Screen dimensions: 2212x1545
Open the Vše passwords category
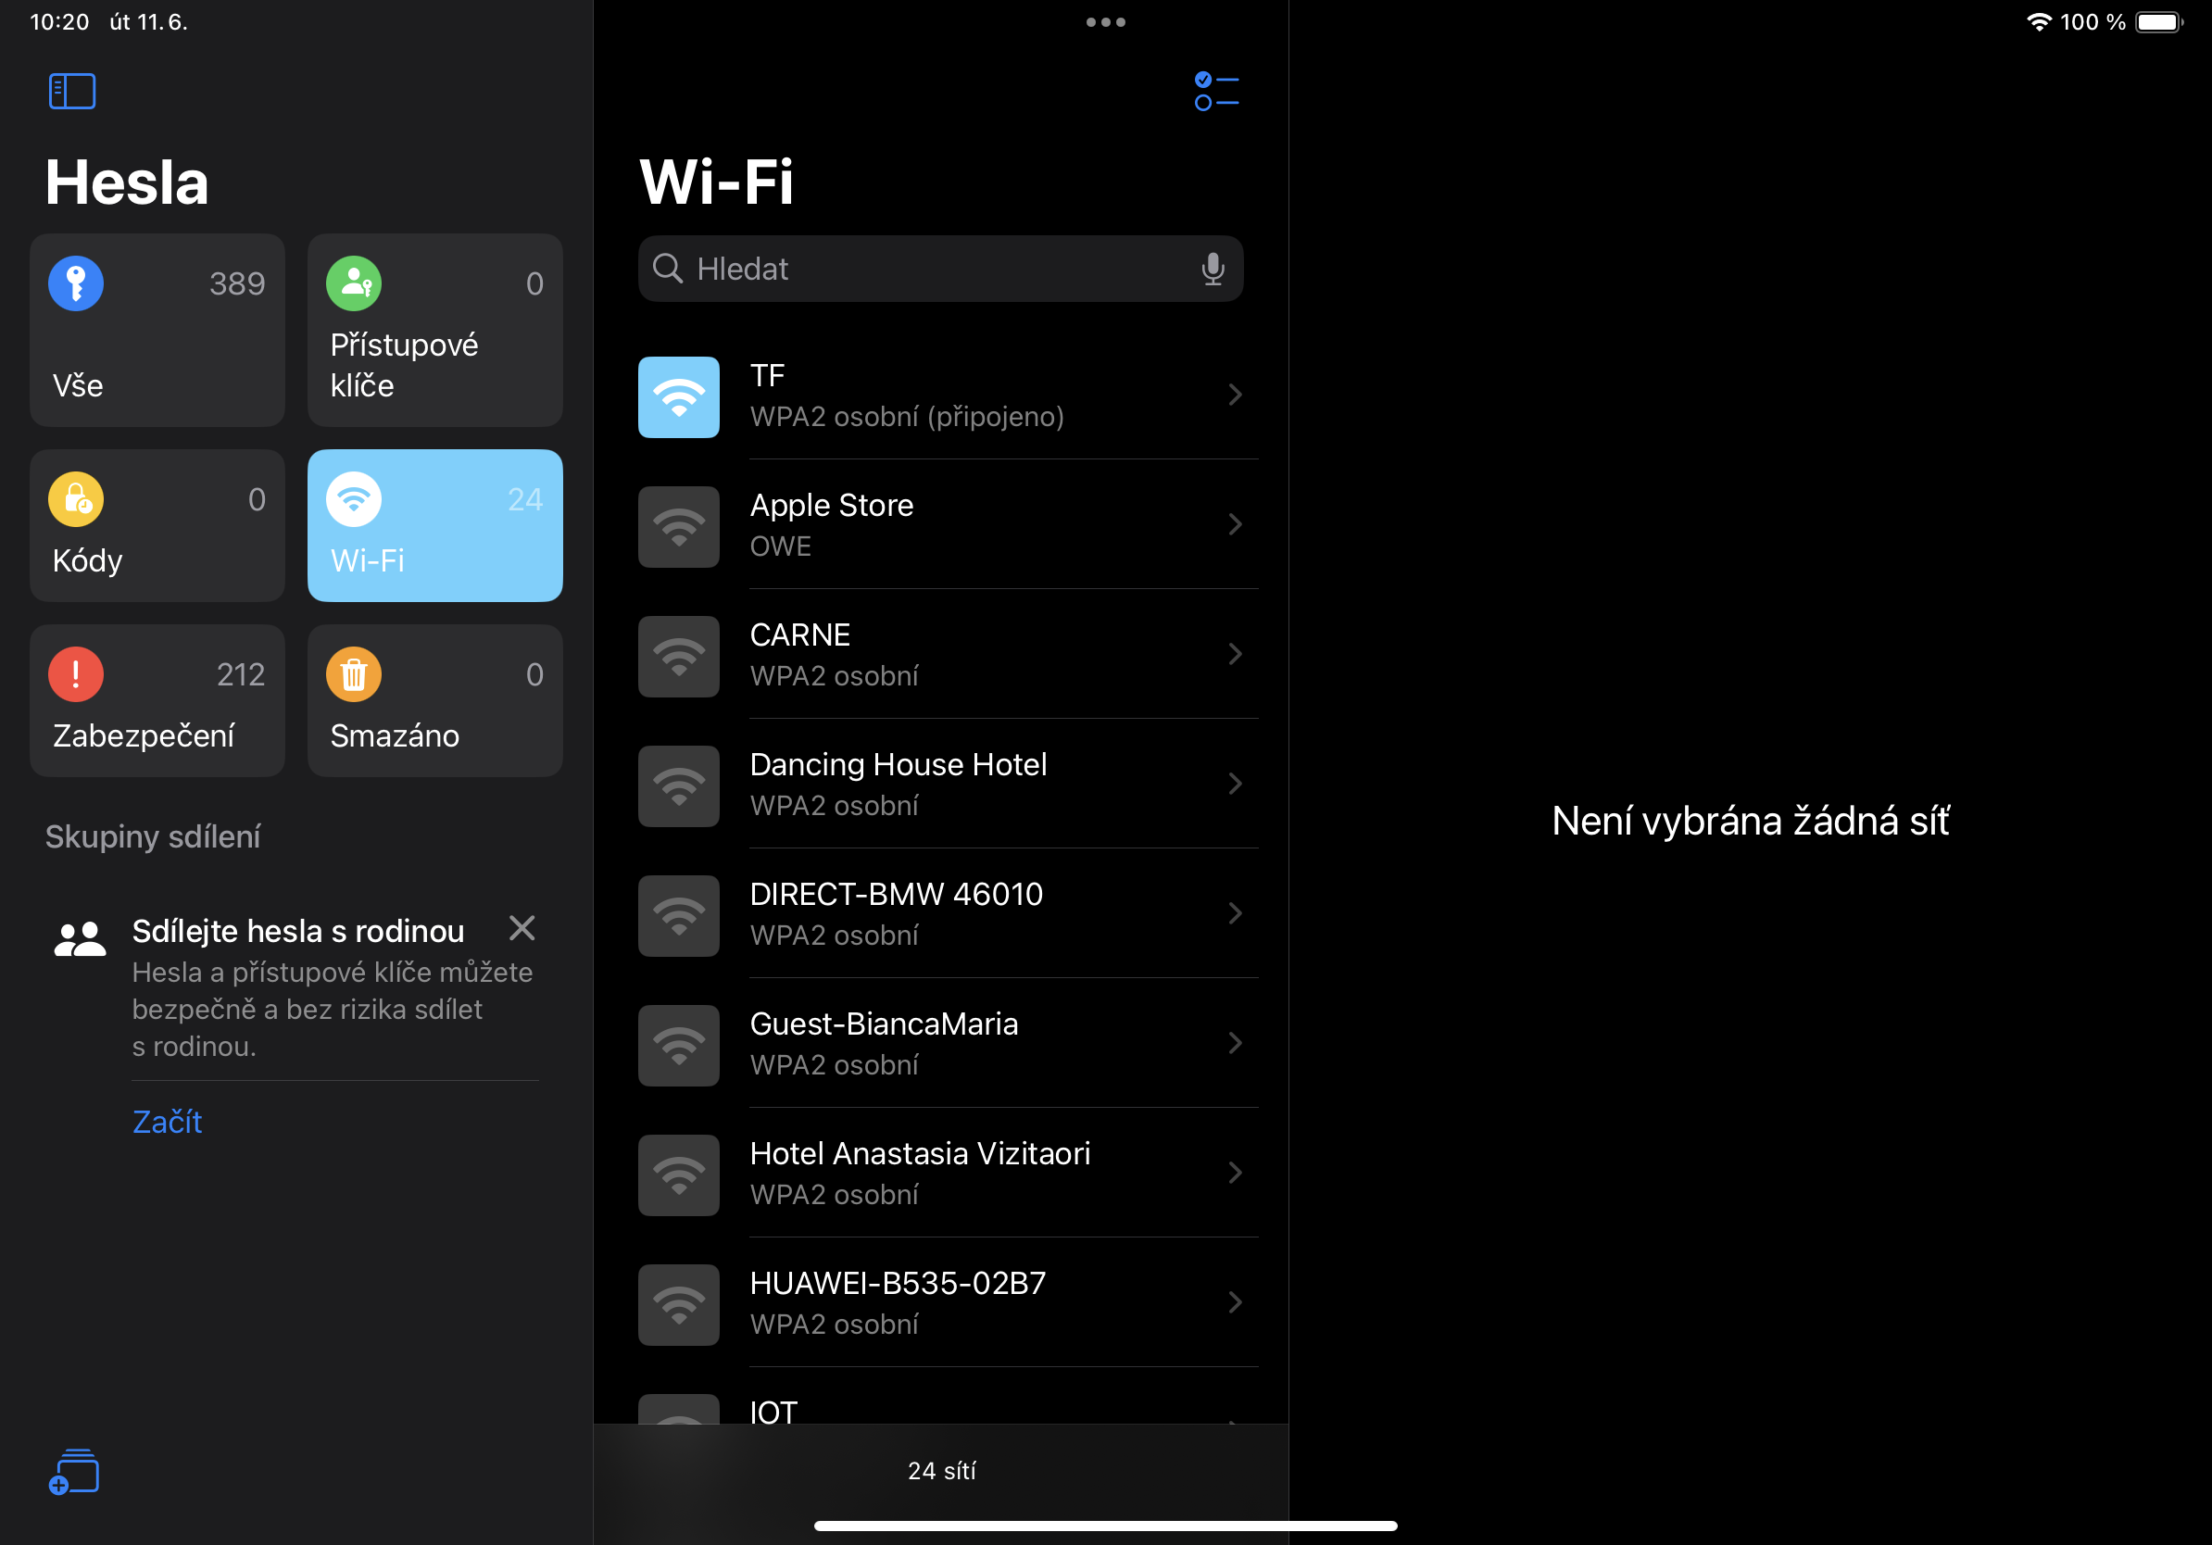click(156, 331)
